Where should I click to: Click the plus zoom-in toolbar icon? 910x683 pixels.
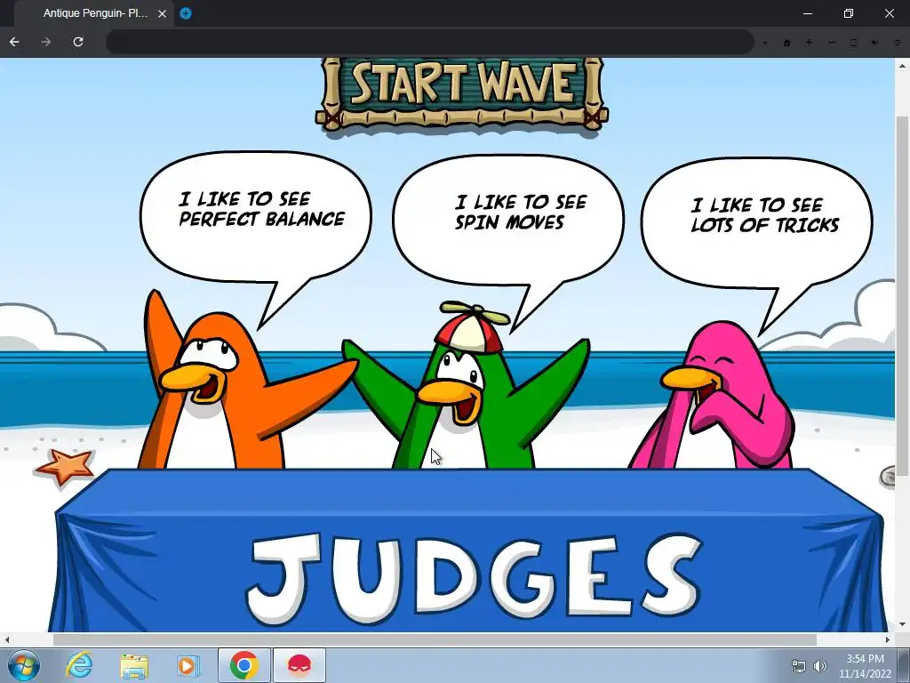pos(809,43)
